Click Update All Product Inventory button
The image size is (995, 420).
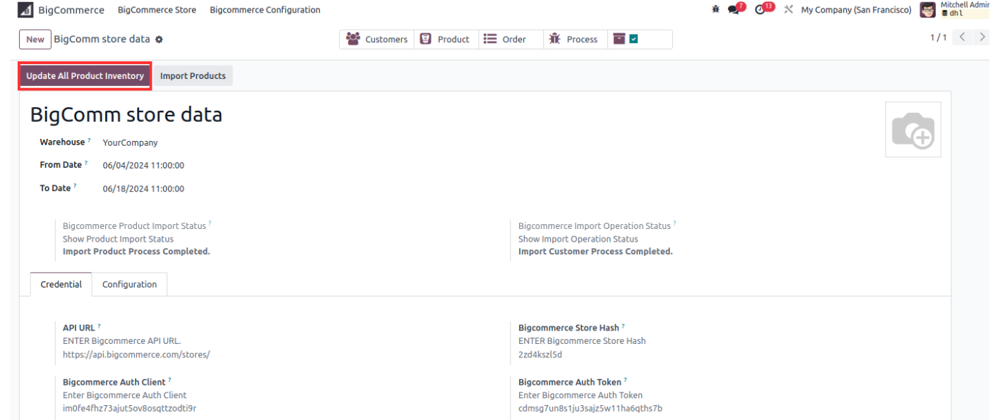(85, 76)
